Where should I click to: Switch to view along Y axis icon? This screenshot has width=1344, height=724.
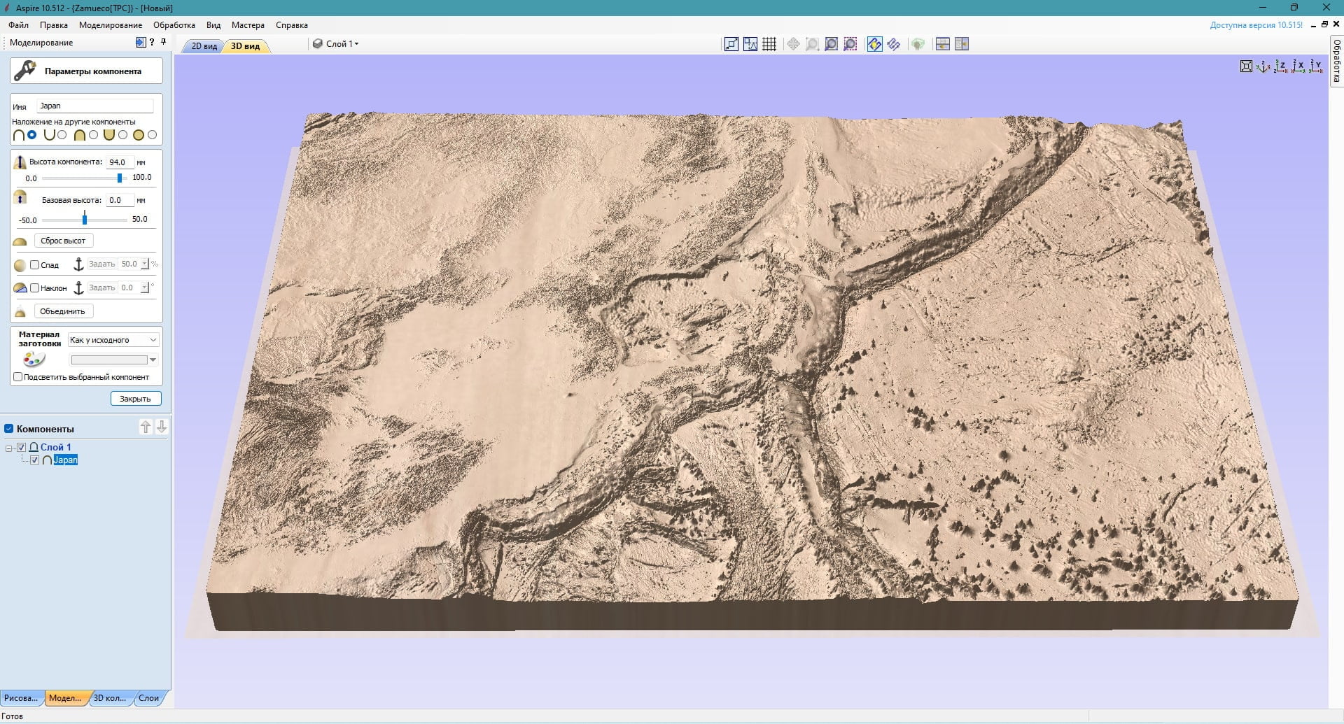coord(1316,66)
